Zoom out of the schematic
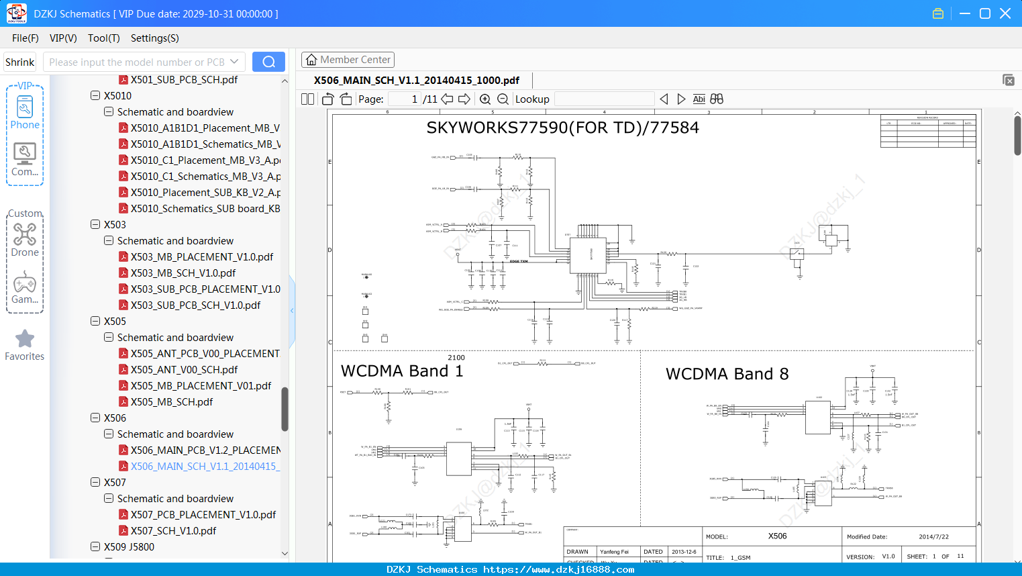 point(503,99)
